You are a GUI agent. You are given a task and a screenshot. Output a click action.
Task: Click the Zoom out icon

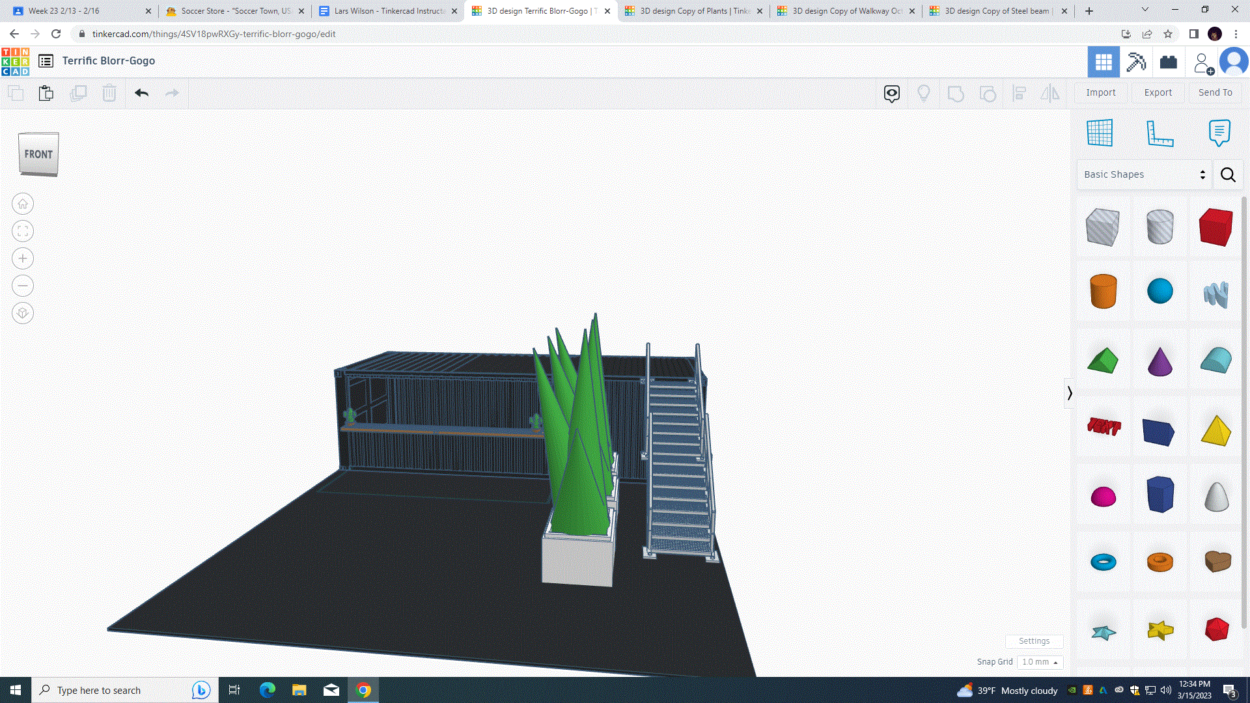[23, 286]
